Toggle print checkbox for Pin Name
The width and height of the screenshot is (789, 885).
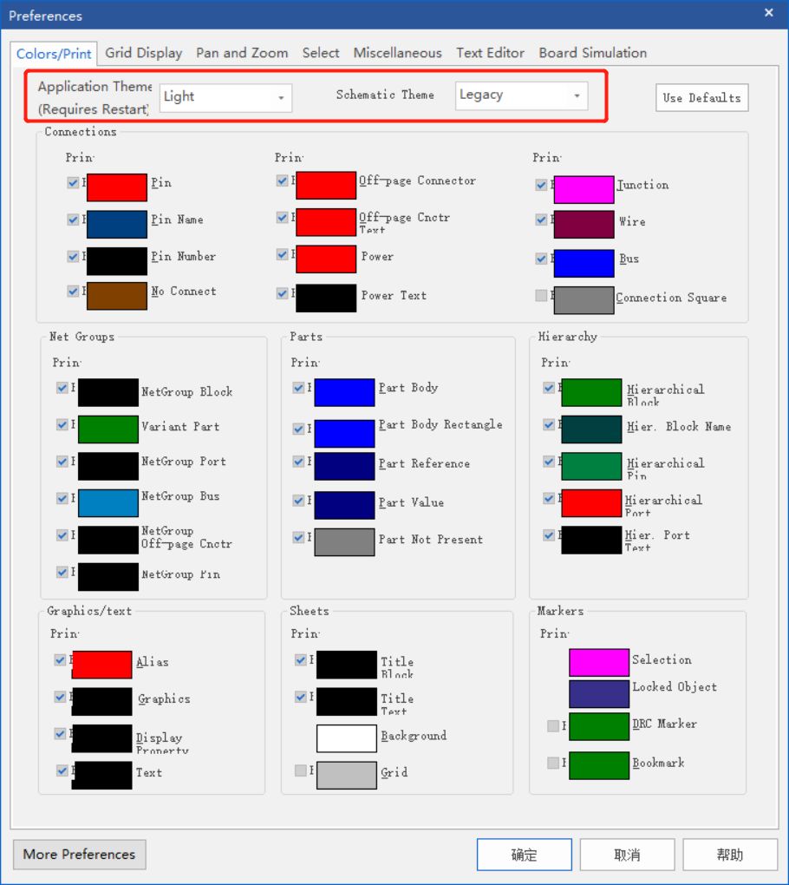point(73,220)
